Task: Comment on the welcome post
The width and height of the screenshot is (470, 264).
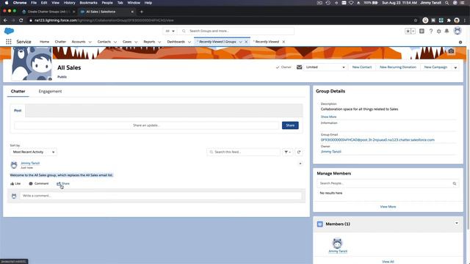Action: (x=39, y=183)
